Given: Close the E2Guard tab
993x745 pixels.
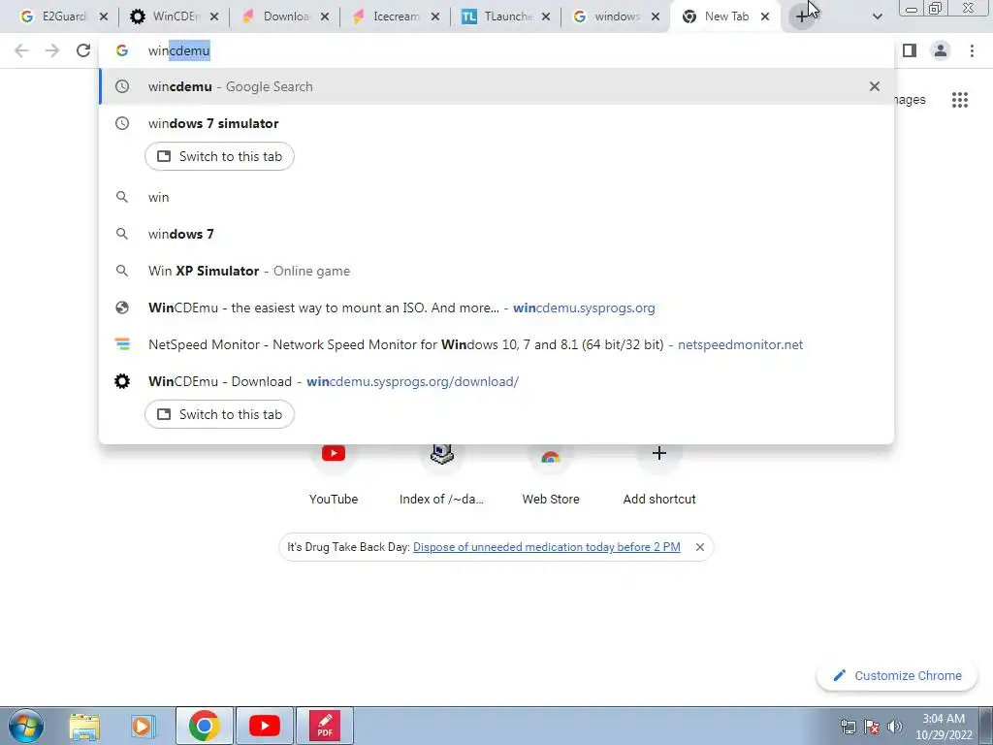Looking at the screenshot, I should click(x=104, y=16).
